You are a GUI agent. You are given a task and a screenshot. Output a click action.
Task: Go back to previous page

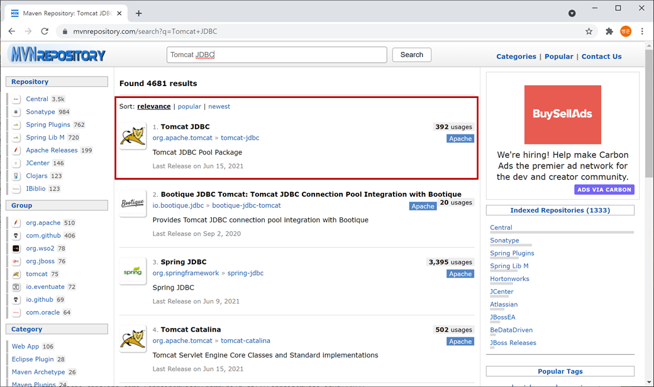(12, 31)
